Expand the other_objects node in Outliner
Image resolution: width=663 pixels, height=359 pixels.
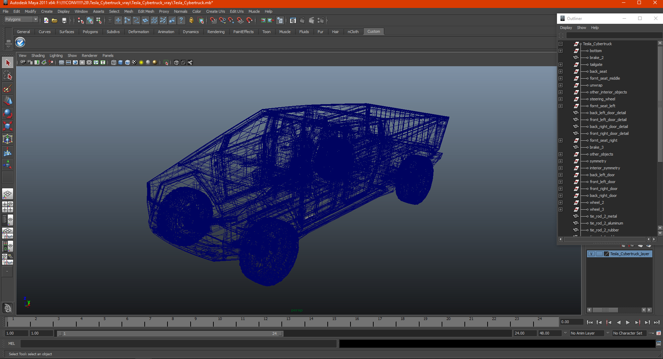pyautogui.click(x=560, y=154)
